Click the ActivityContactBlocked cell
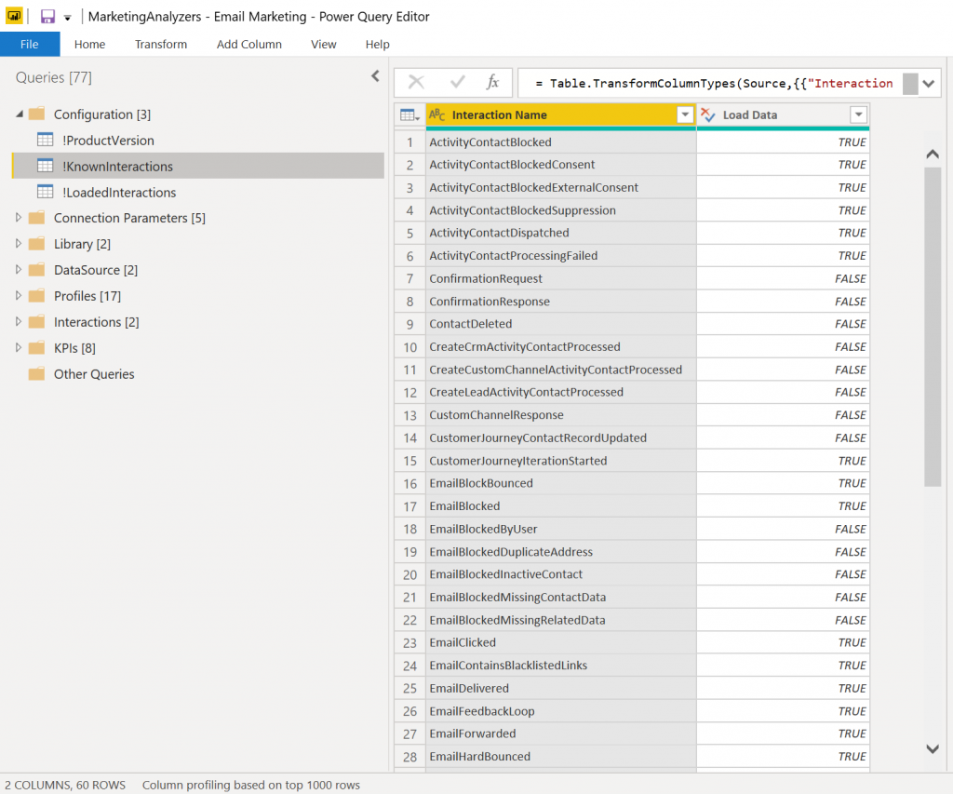 [x=561, y=142]
